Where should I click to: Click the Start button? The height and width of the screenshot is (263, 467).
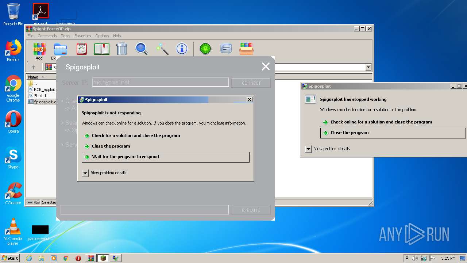[10, 258]
